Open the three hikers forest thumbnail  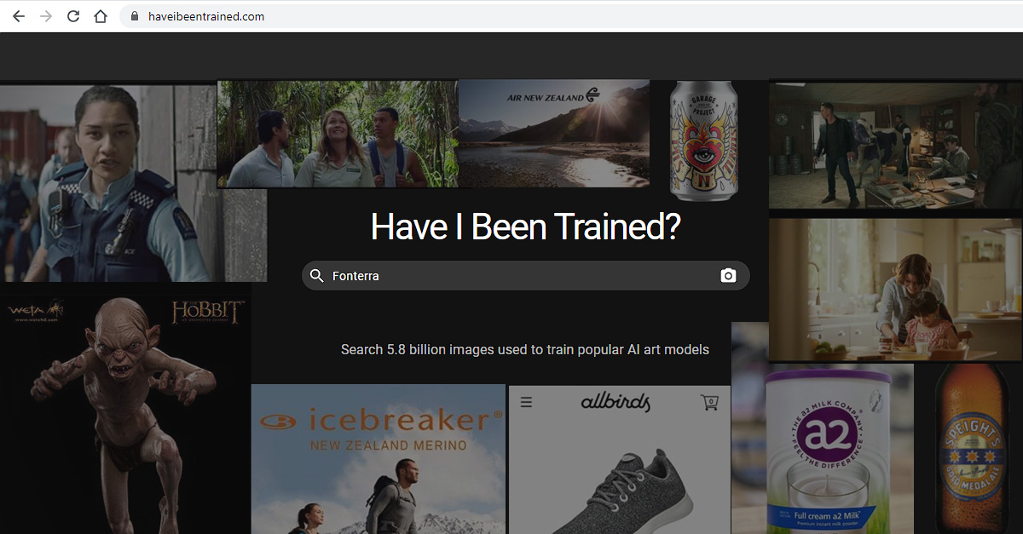pos(338,134)
